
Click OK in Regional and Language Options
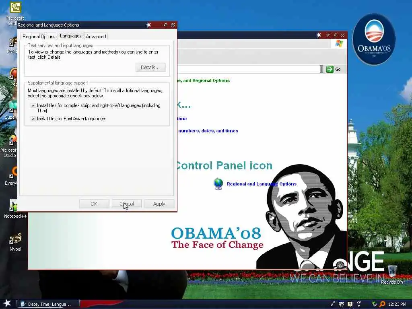pos(94,204)
